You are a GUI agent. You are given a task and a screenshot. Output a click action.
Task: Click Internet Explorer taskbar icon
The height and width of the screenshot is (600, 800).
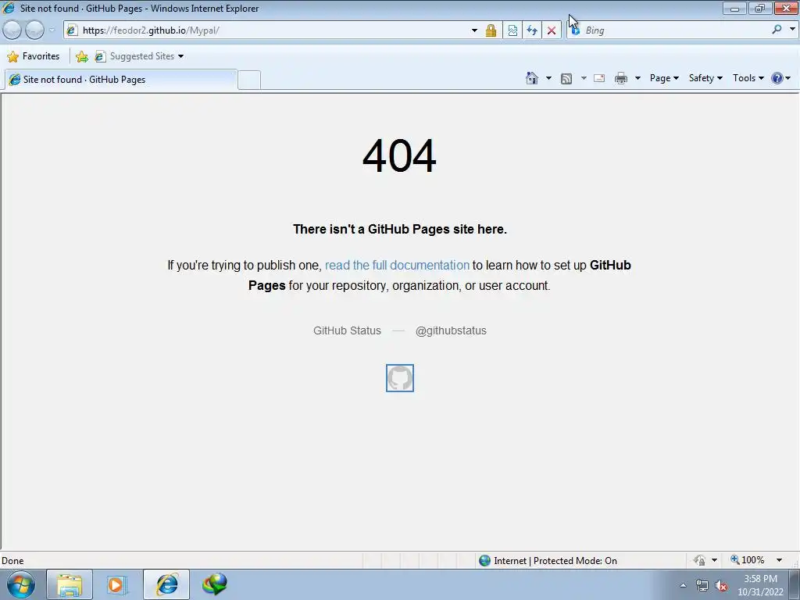click(x=166, y=584)
